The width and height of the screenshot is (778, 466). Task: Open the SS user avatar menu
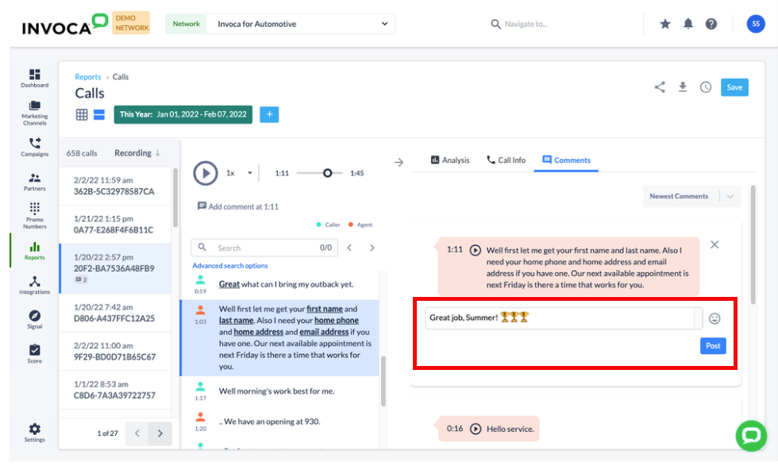coord(756,24)
